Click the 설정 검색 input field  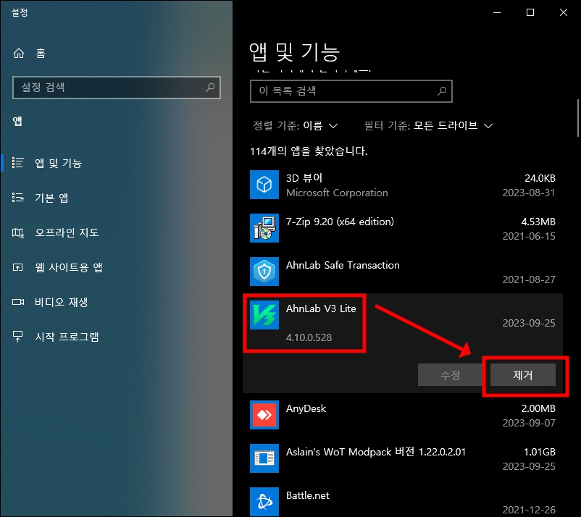click(x=117, y=88)
